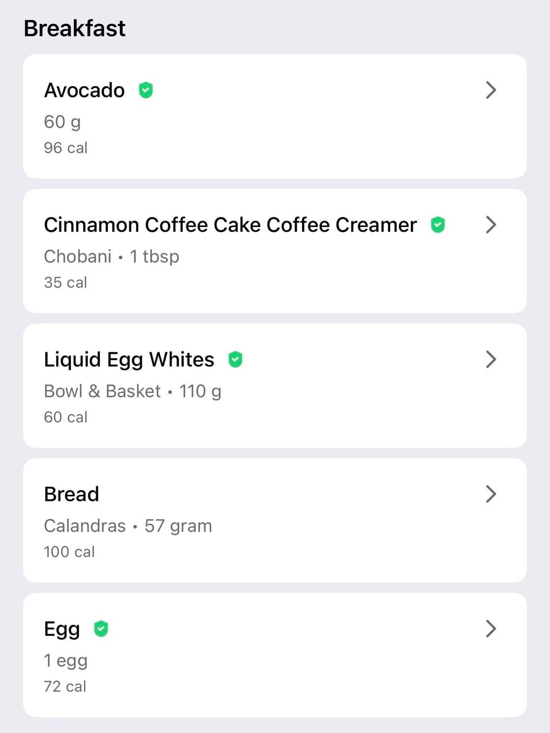550x733 pixels.
Task: Open the Cinnamon Coffee Cake Coffee Creamer title
Action: click(230, 224)
